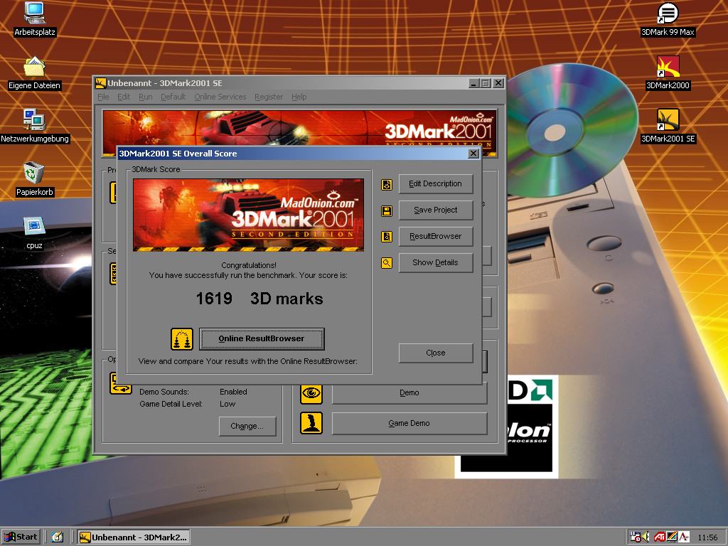Click the Change... button

(x=247, y=427)
